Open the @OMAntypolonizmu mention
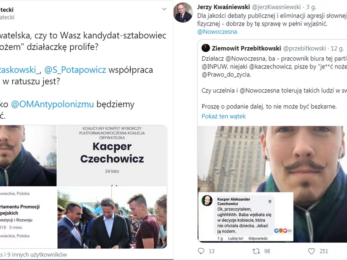The image size is (347, 260). coord(52,104)
